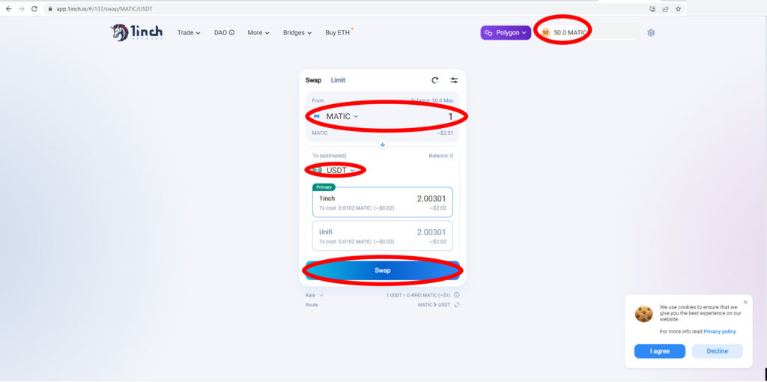The image size is (767, 382).
Task: Click the 'Balance: 0' label
Action: pos(440,156)
